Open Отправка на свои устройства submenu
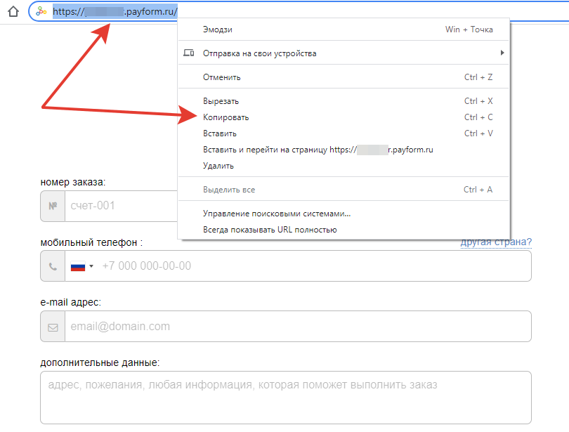The height and width of the screenshot is (432, 569). coord(344,53)
